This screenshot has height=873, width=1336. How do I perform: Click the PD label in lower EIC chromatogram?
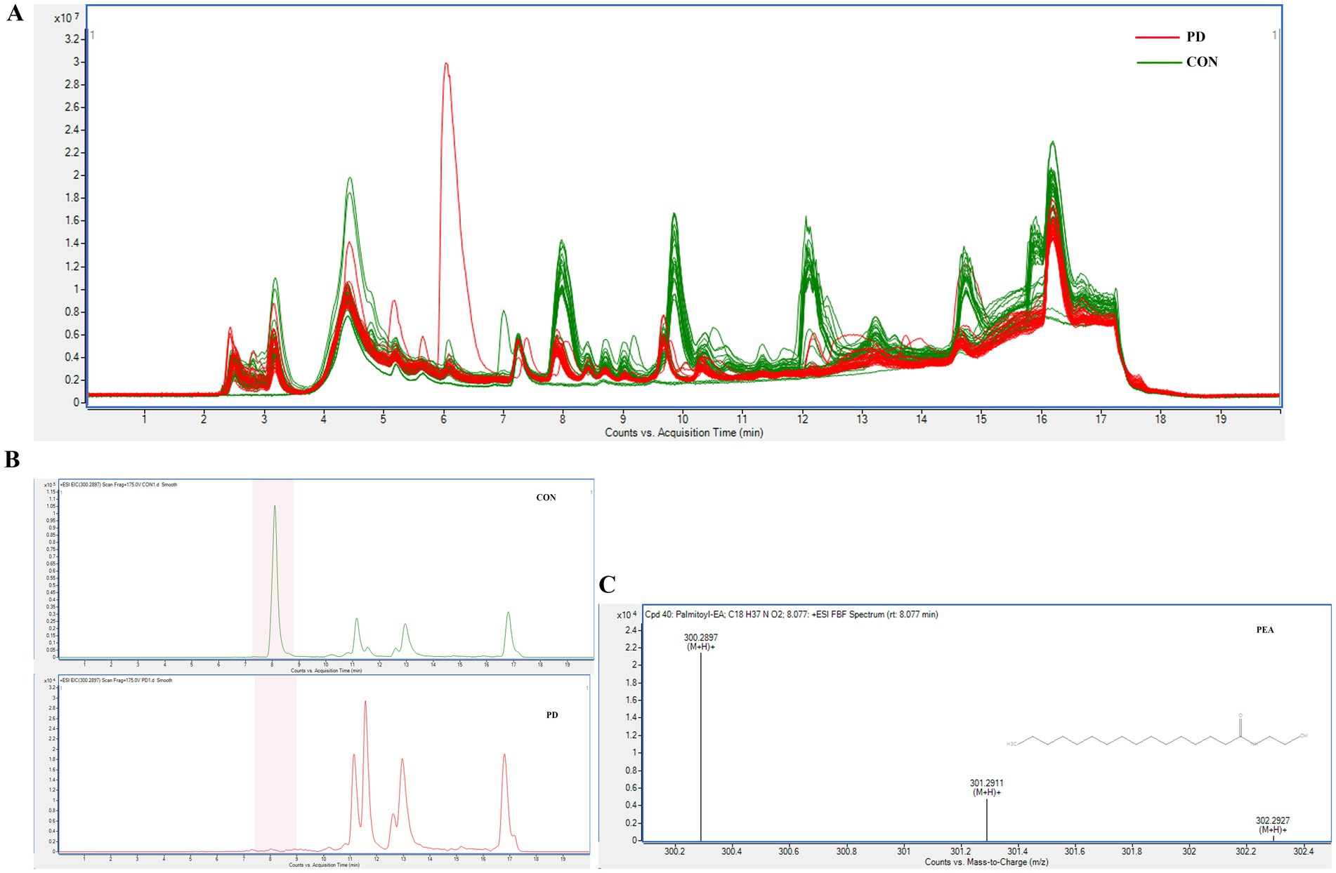[x=552, y=715]
